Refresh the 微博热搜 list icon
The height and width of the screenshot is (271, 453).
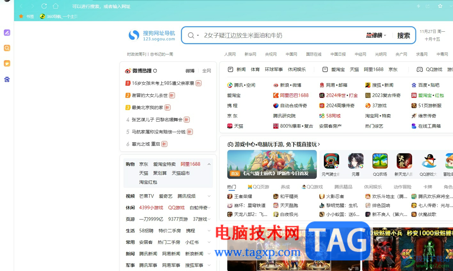coord(155,71)
